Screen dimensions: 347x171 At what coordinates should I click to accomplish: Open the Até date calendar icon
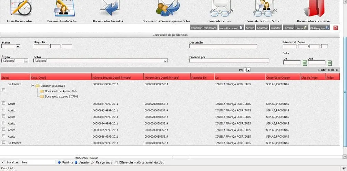tap(329, 63)
